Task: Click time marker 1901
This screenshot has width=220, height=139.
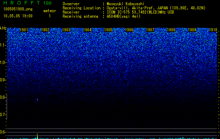Action: (24, 30)
